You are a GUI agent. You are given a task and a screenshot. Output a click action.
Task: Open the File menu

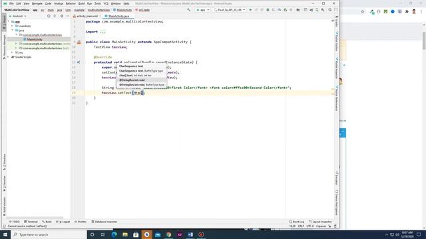coord(11,3)
